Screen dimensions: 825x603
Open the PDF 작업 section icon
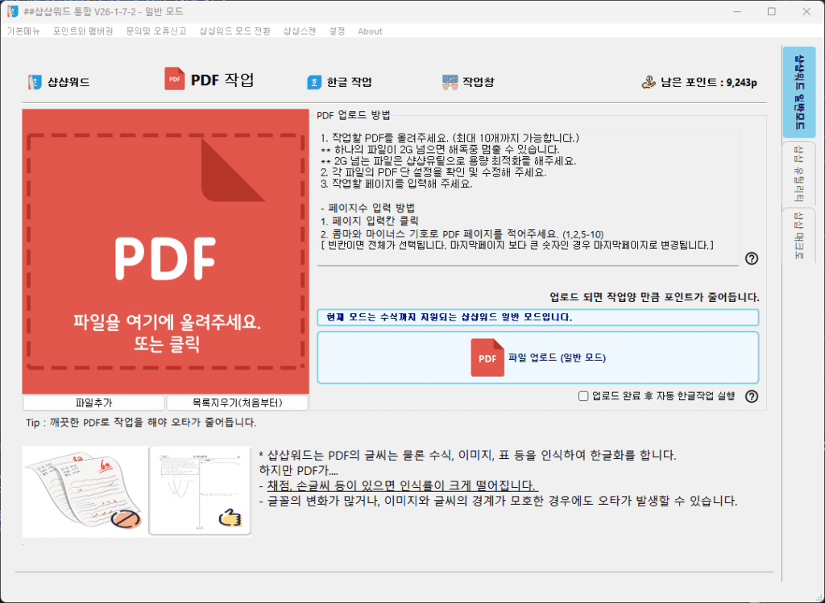click(175, 79)
